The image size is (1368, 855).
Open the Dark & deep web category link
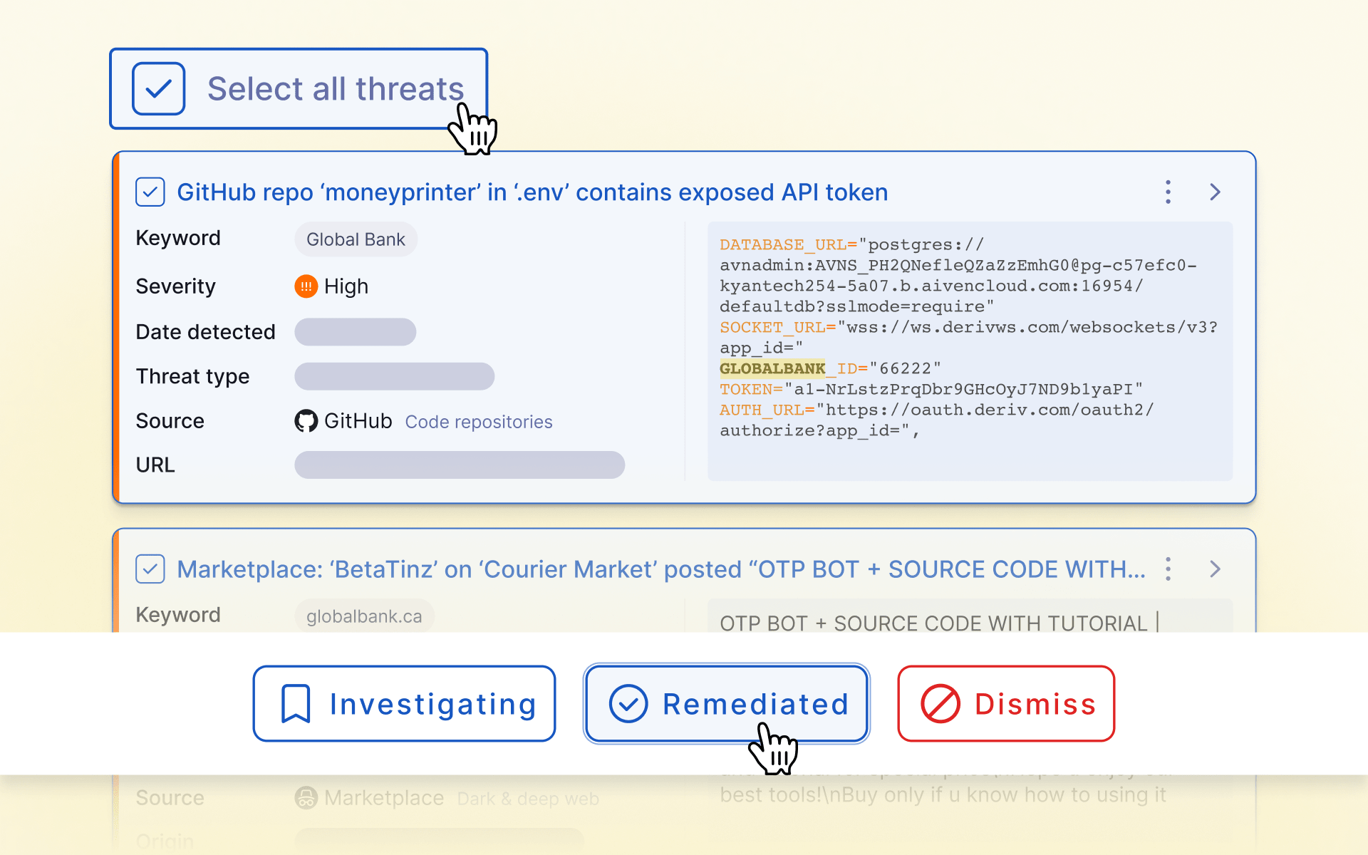tap(528, 798)
